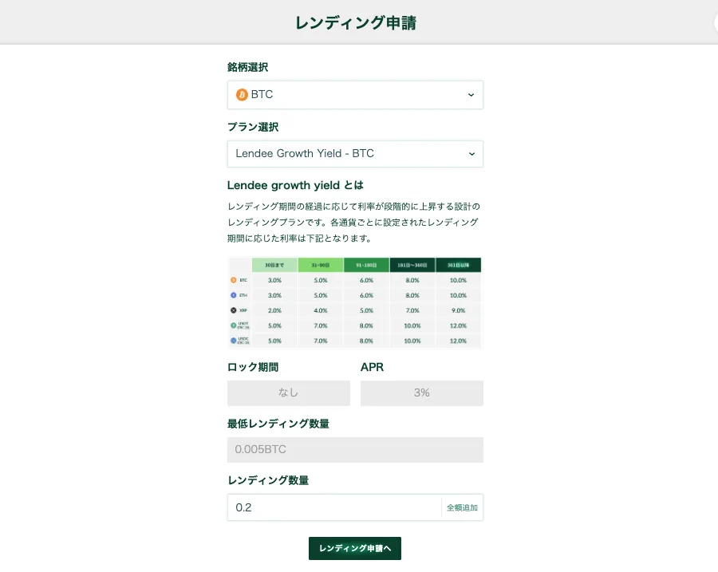Click the 全額追加 link
The height and width of the screenshot is (572, 718).
pyautogui.click(x=462, y=507)
